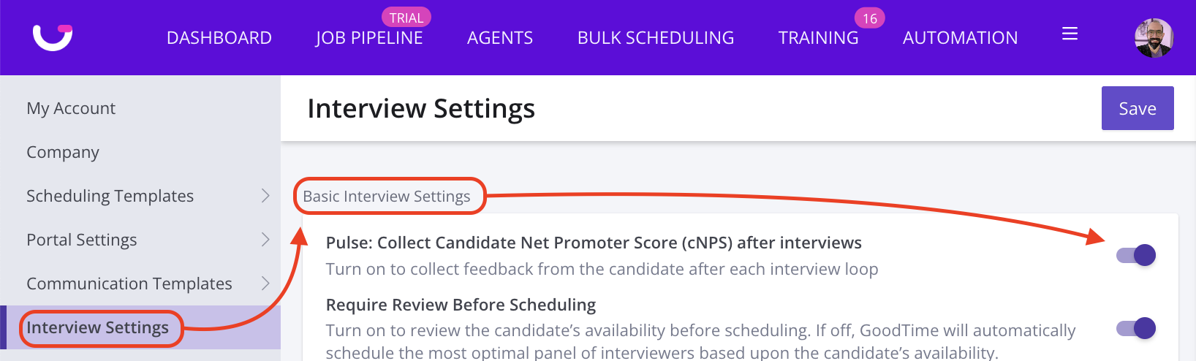Open the Job Pipeline tab
1196x361 pixels.
coord(369,38)
